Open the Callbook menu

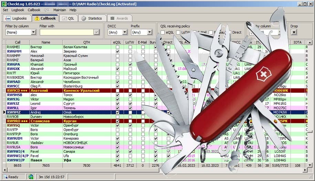coord(34,10)
